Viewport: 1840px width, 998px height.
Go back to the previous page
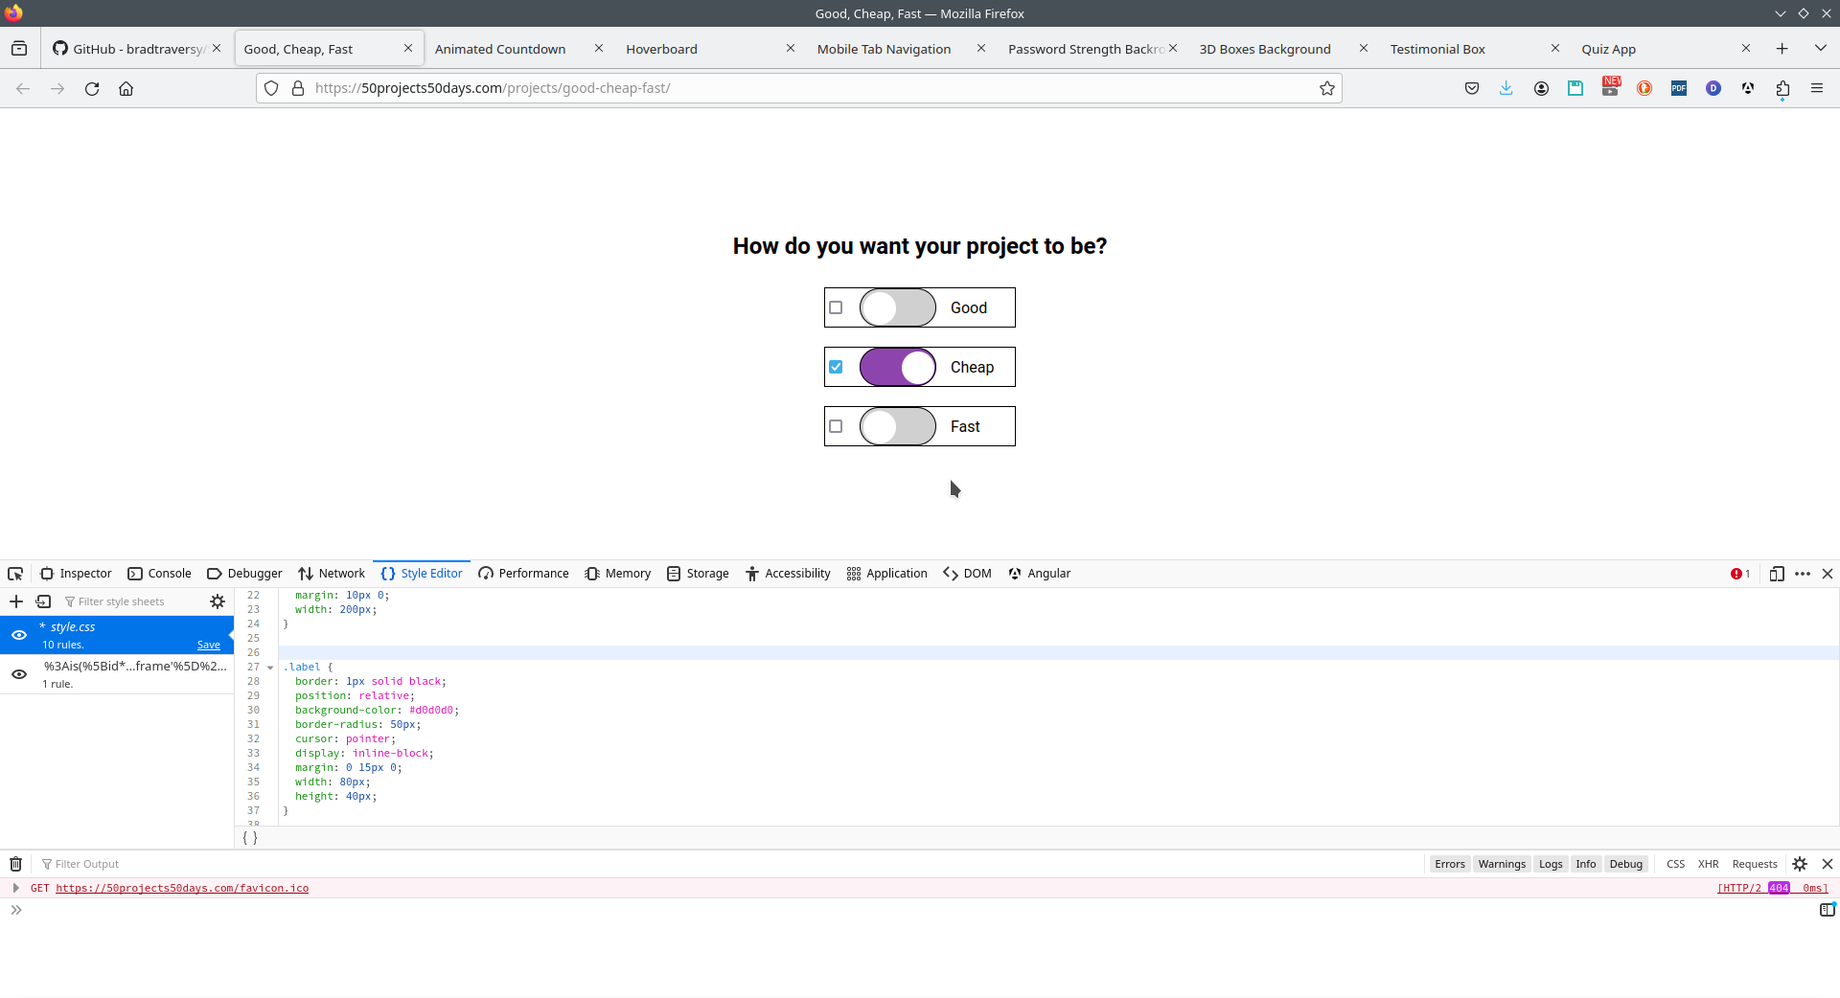tap(23, 88)
